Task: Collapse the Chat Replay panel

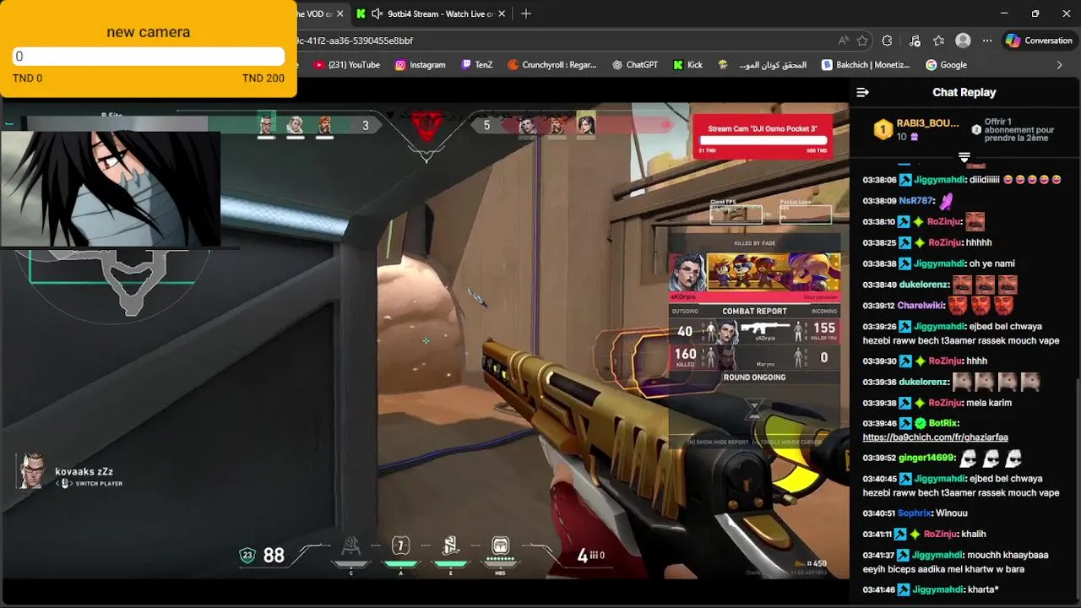Action: (862, 92)
